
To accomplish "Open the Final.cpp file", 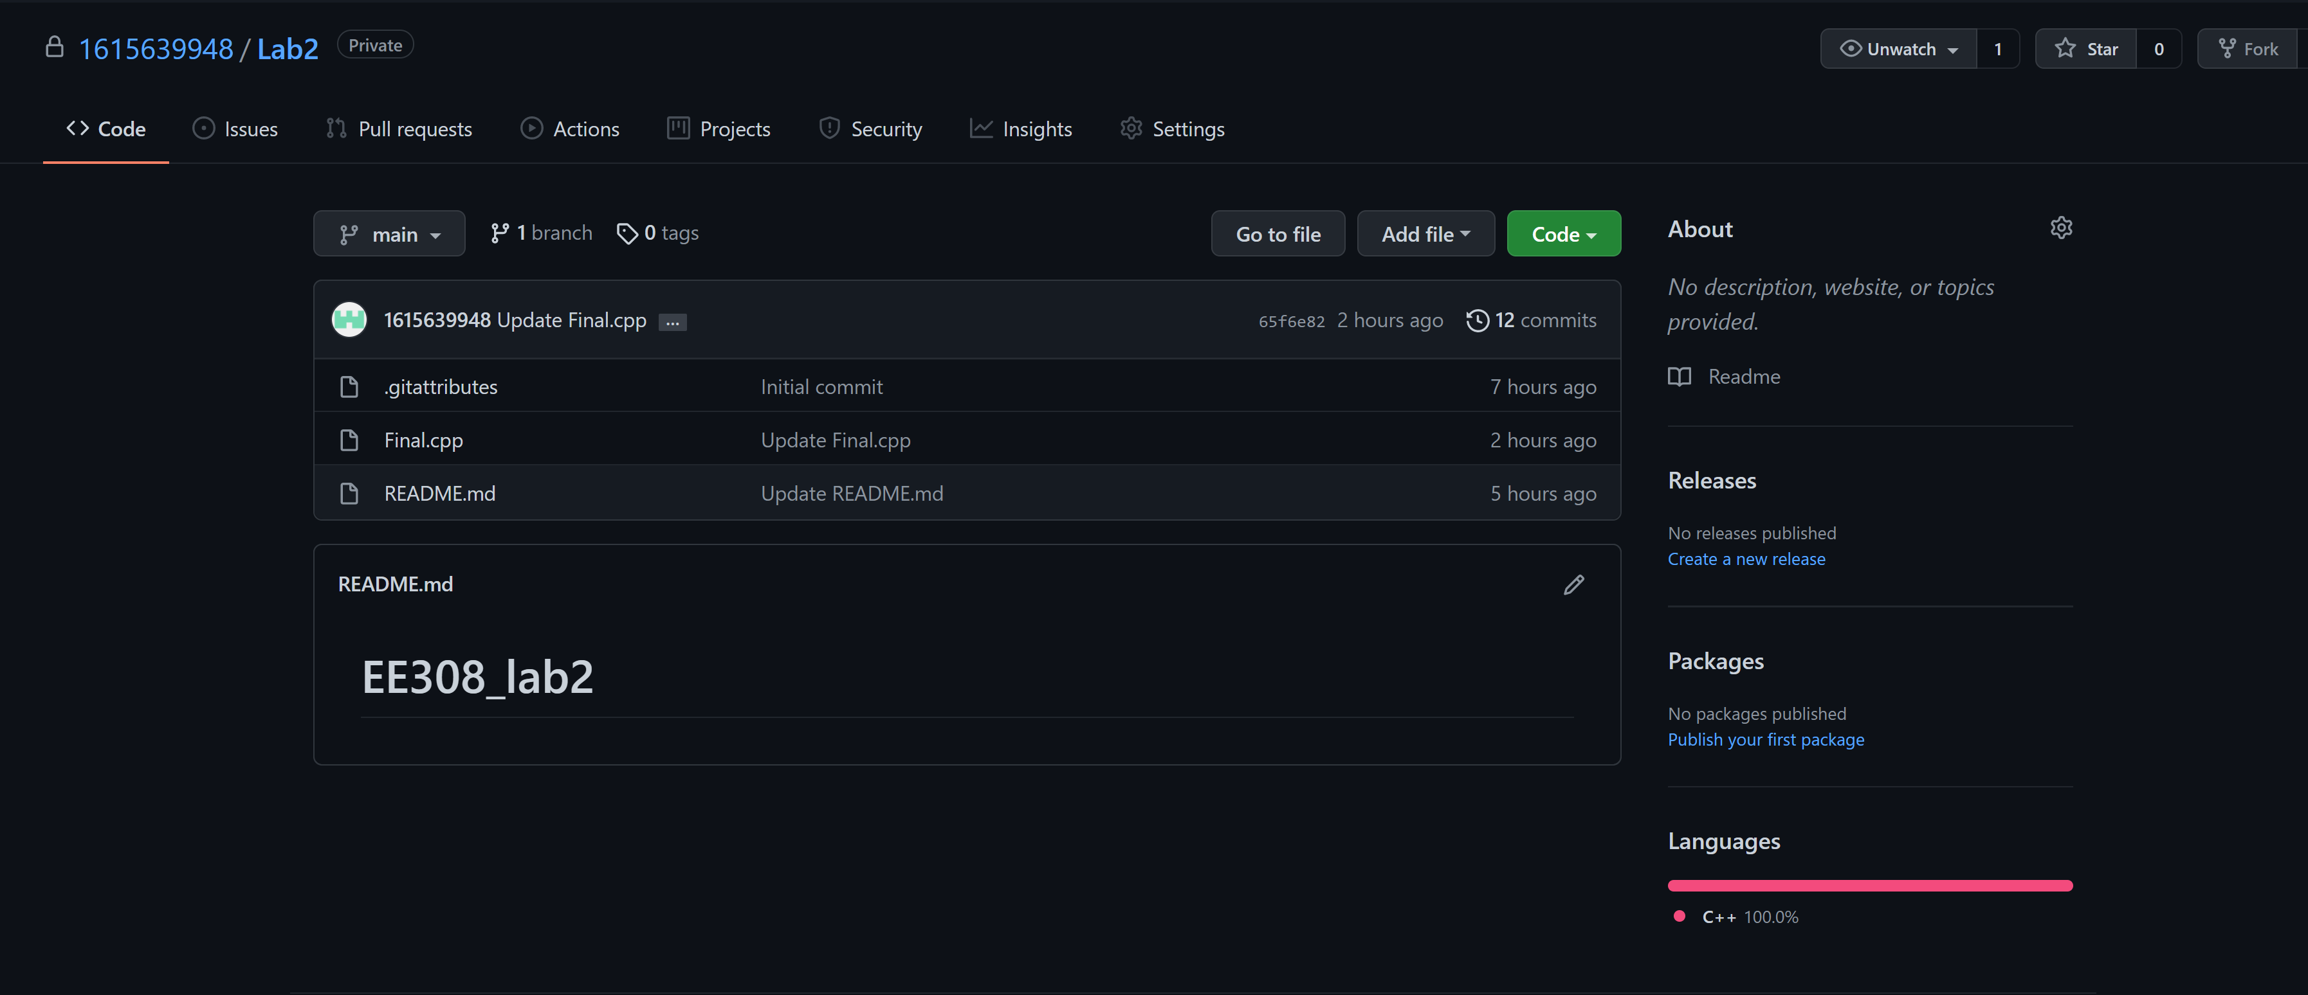I will click(423, 441).
